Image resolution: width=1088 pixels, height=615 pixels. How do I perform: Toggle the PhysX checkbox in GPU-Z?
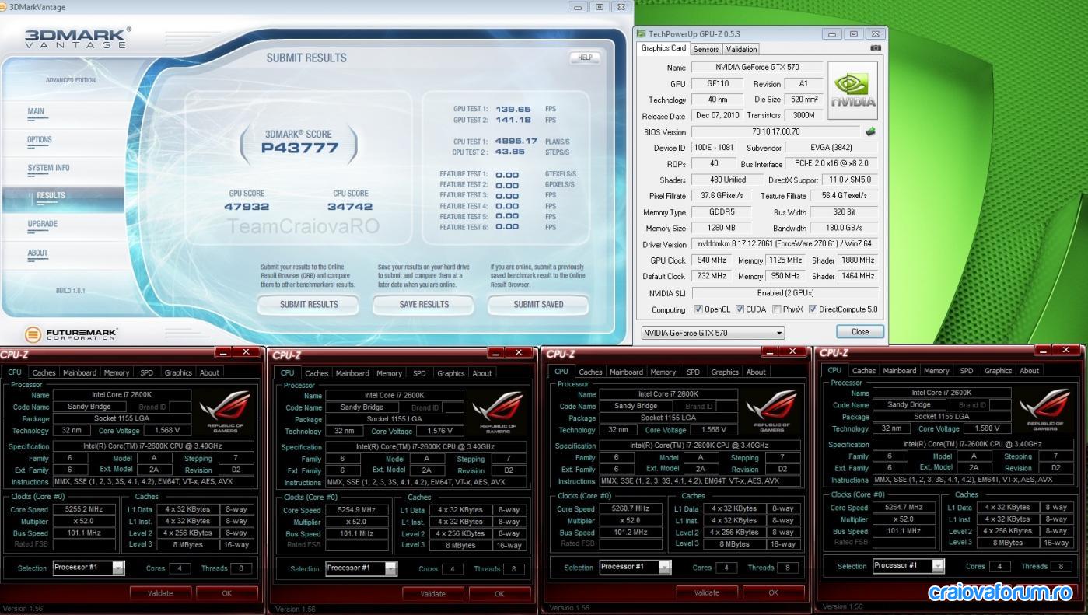click(777, 309)
